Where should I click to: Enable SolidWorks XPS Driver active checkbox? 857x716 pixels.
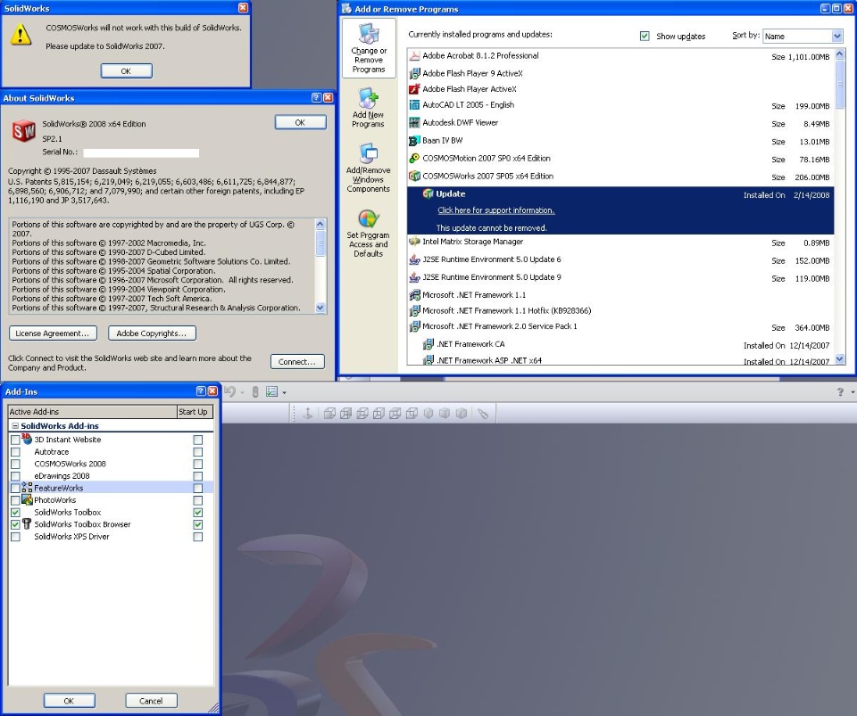(15, 537)
